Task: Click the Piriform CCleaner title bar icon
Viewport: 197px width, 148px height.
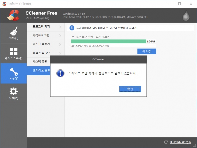Action: point(4,4)
